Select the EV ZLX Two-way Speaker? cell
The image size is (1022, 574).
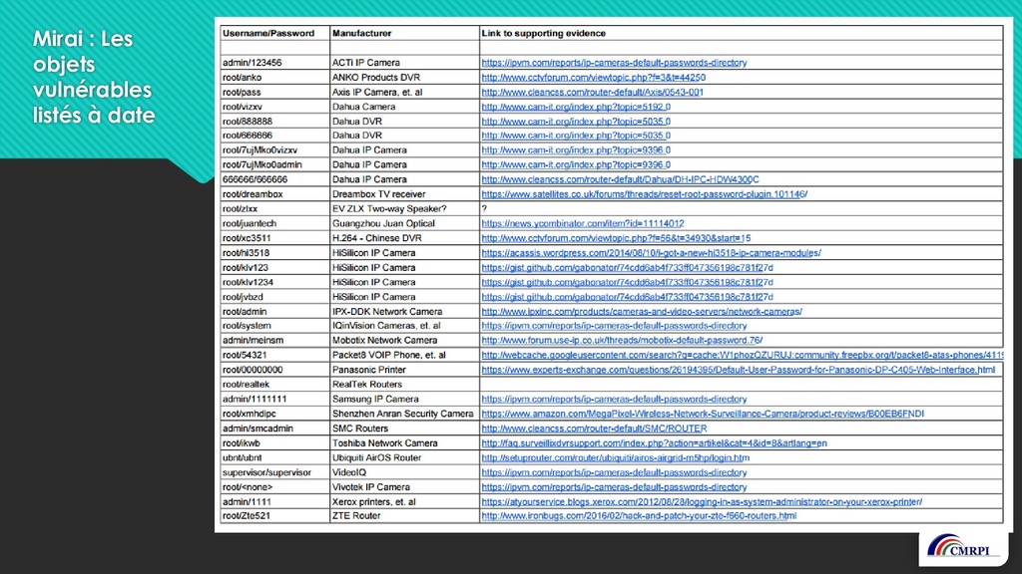(405, 209)
